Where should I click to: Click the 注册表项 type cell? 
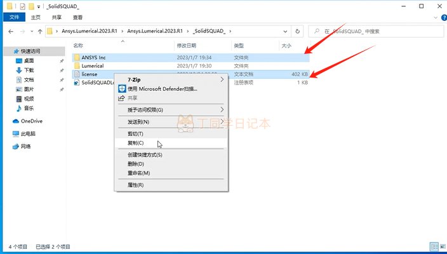(x=243, y=83)
